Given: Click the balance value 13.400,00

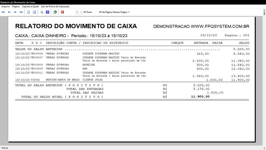Looking at the screenshot, I should point(240,76).
